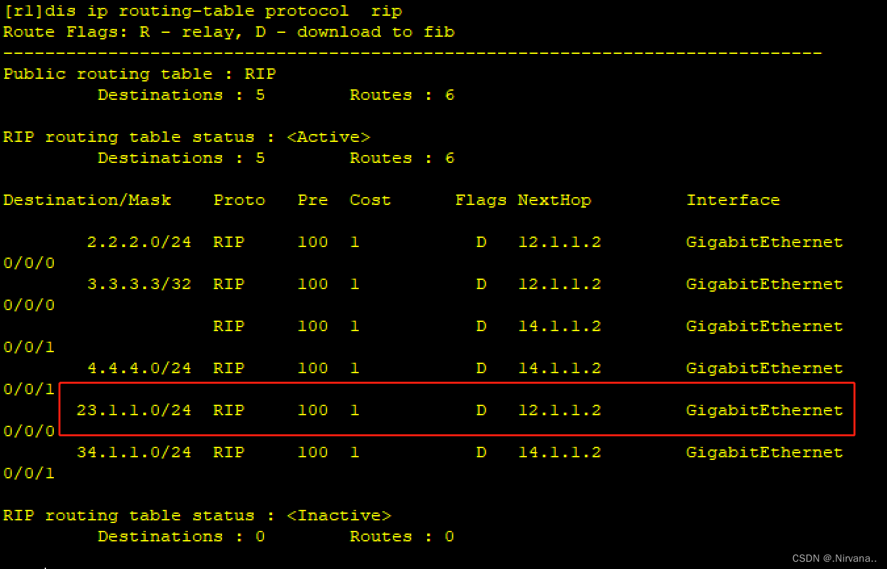Click '<Active>' routing table status

pyautogui.click(x=329, y=137)
